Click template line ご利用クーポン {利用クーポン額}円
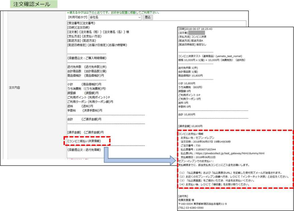The image size is (294, 211). (90, 102)
